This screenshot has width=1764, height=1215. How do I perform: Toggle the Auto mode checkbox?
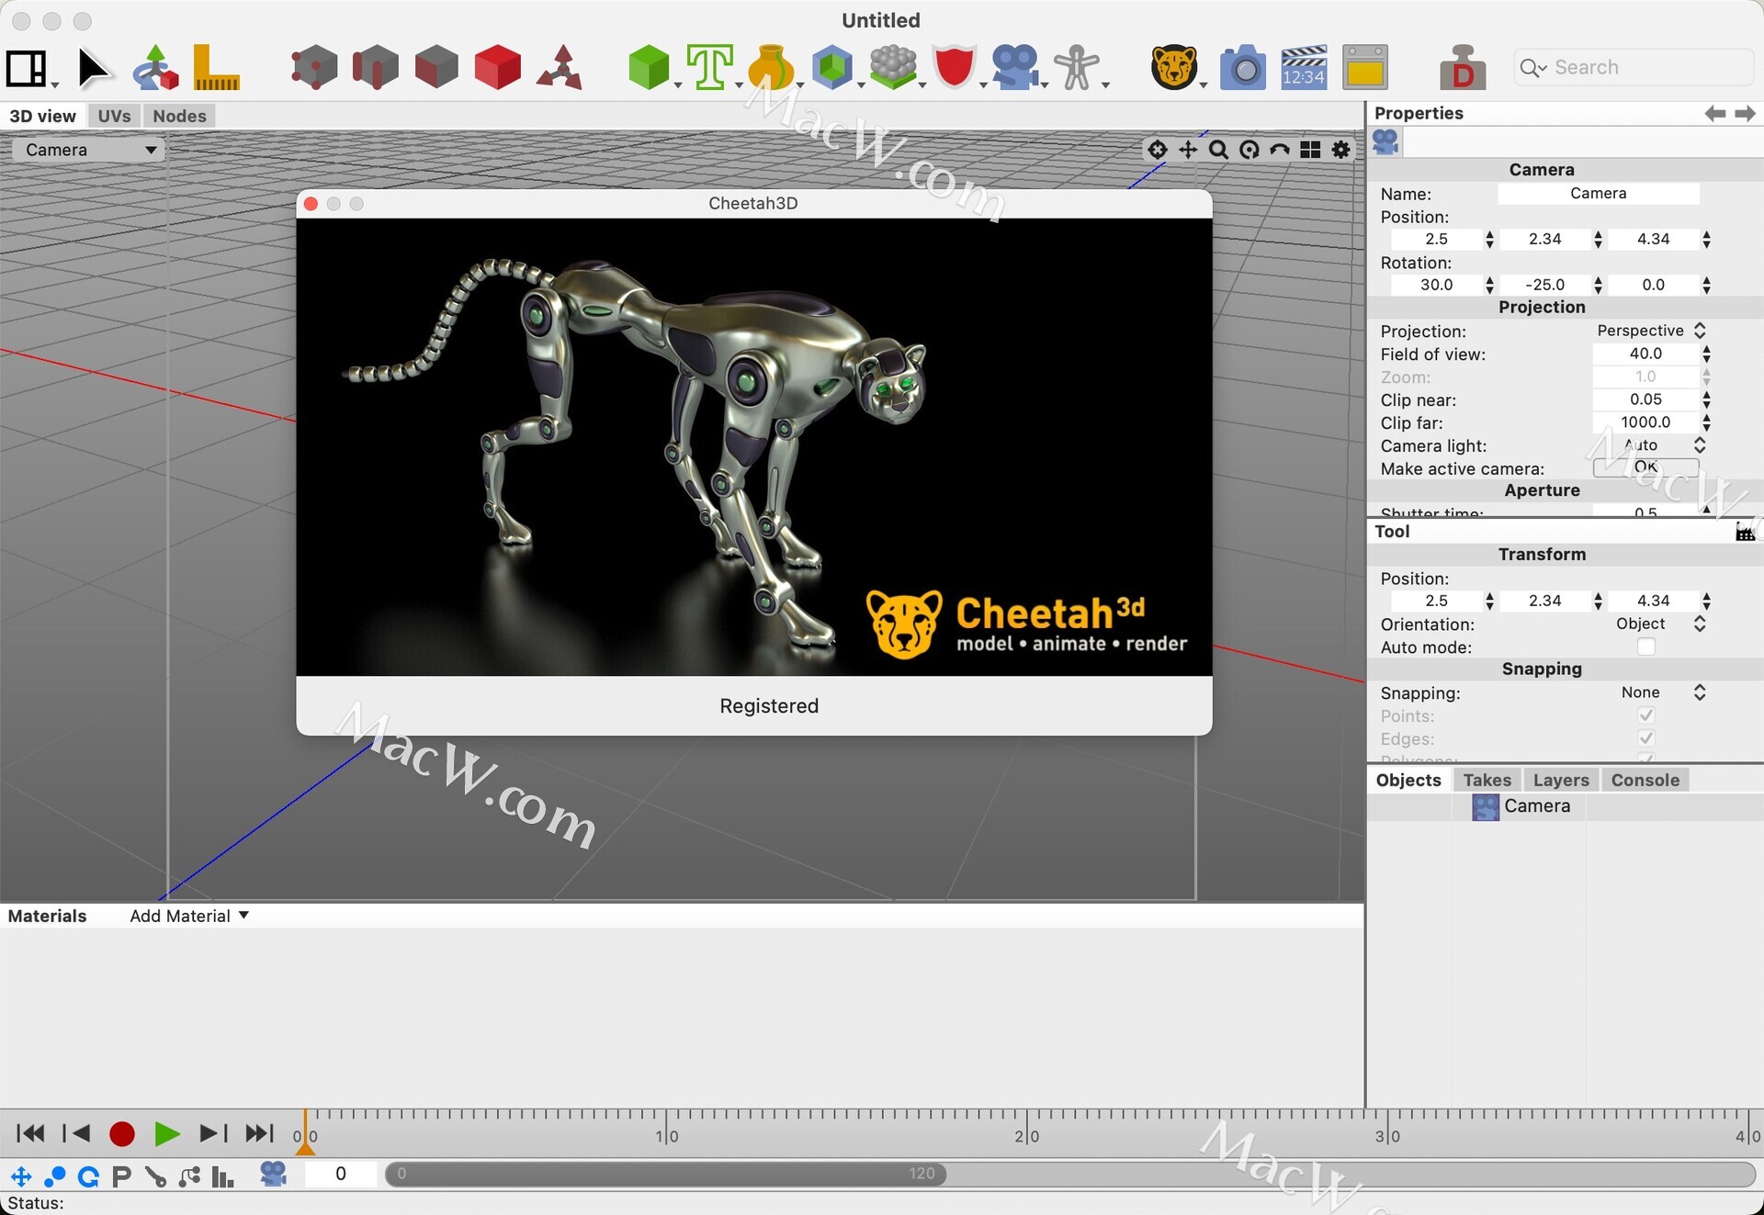[x=1645, y=647]
